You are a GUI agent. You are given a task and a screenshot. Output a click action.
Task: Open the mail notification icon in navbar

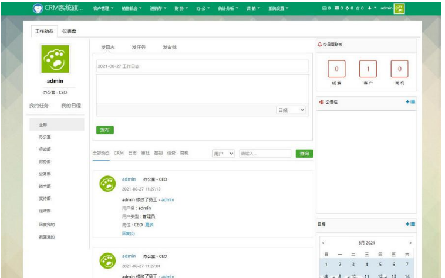click(x=325, y=8)
